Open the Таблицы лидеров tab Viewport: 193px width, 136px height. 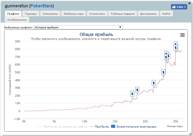tap(122, 14)
